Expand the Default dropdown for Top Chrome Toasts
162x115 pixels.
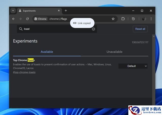coord(133,66)
